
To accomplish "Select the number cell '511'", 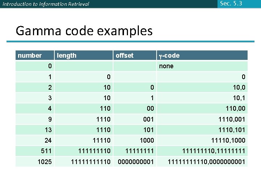I will tap(35, 151).
